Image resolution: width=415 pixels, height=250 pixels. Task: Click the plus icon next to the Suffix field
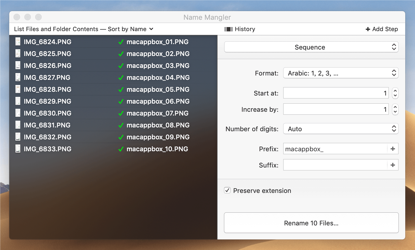click(393, 165)
